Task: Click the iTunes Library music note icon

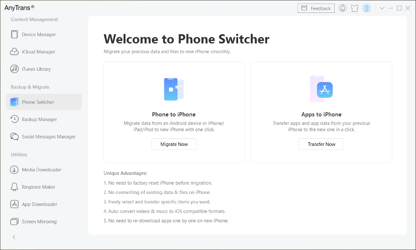Action: pos(14,69)
